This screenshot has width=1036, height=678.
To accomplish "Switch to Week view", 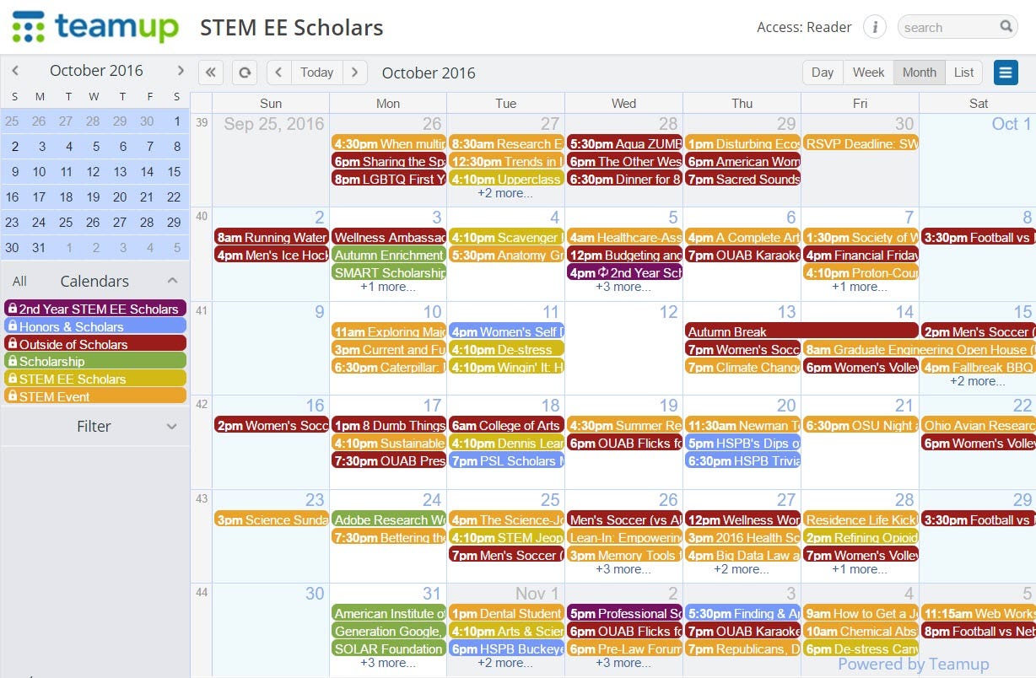I will click(868, 73).
